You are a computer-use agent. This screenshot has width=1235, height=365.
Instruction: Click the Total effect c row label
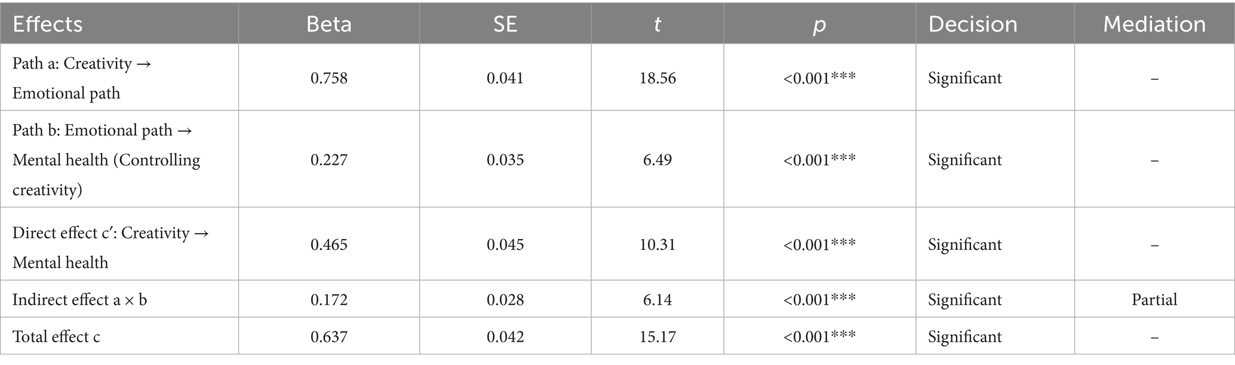(56, 336)
